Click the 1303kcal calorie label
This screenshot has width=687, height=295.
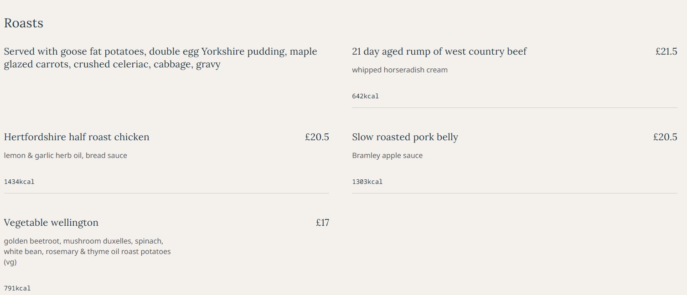(x=367, y=182)
